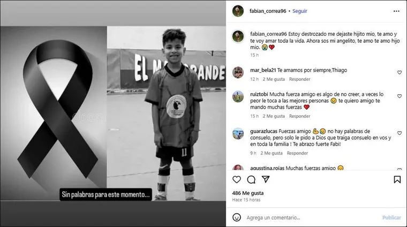Follow fabian_correa96 with Seguir
The image size is (407, 227).
coord(299,11)
